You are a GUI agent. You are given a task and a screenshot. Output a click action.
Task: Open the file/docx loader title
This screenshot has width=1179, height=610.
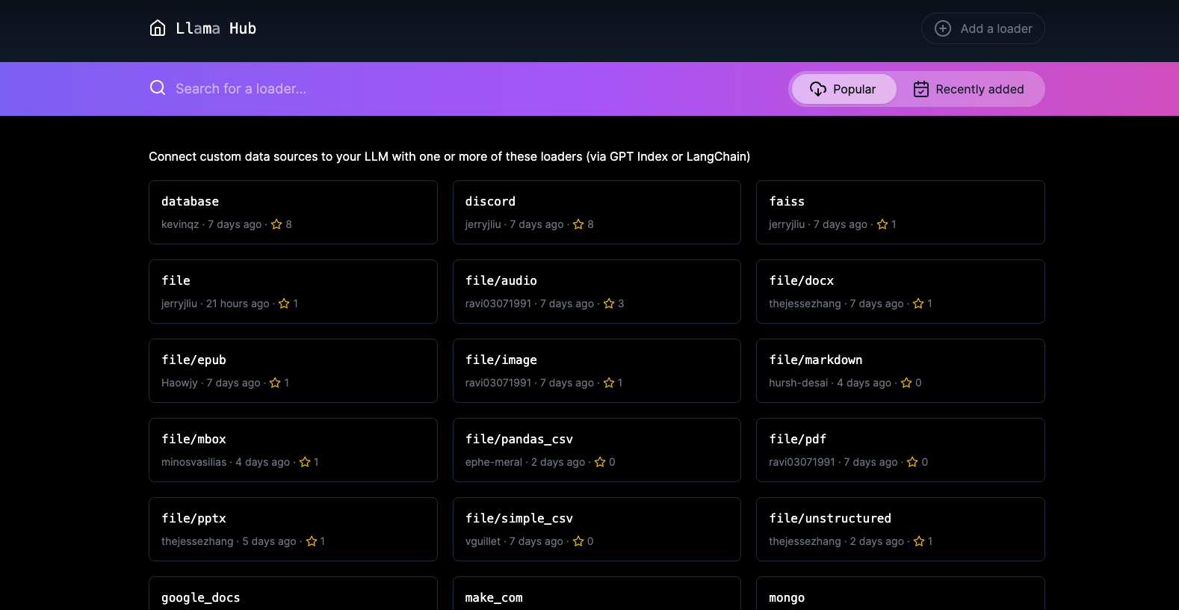[801, 280]
